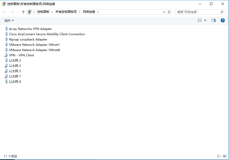Expand chevron after 控制面板 in breadcrumb
Viewport: 229px width, 160px height.
pos(52,12)
